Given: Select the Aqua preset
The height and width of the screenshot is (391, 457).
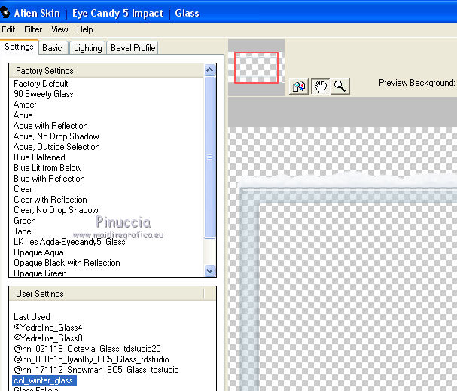Looking at the screenshot, I should click(x=23, y=115).
